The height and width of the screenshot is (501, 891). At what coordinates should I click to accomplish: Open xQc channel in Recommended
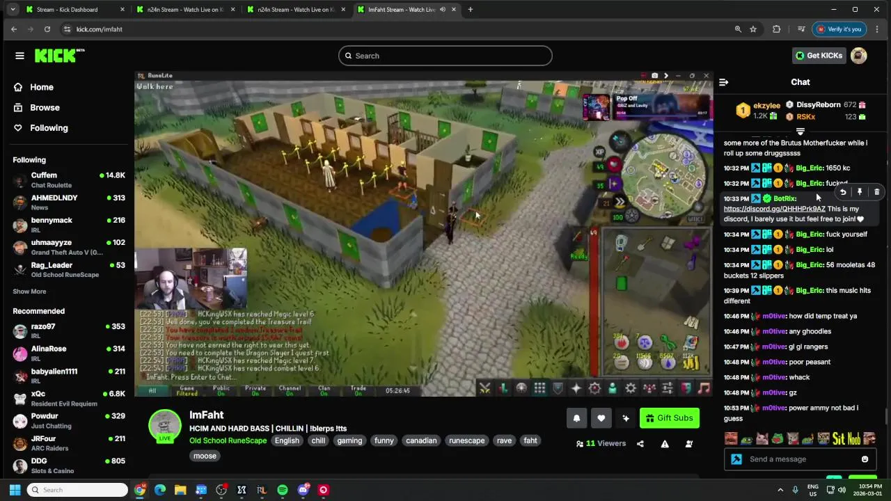pyautogui.click(x=69, y=399)
